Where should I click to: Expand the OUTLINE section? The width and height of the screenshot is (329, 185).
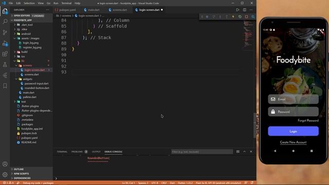pos(31,169)
